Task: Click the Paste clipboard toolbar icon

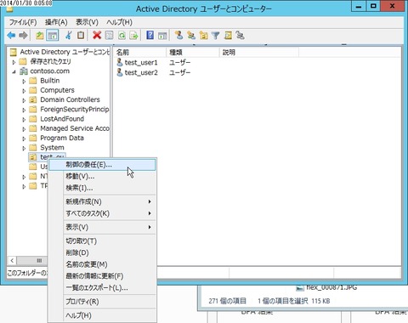Action: click(x=81, y=36)
